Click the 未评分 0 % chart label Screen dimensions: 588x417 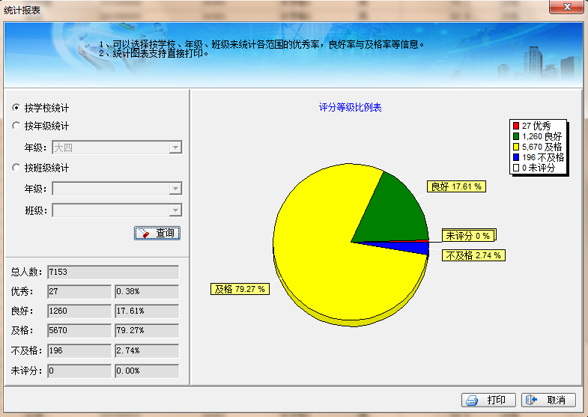469,236
